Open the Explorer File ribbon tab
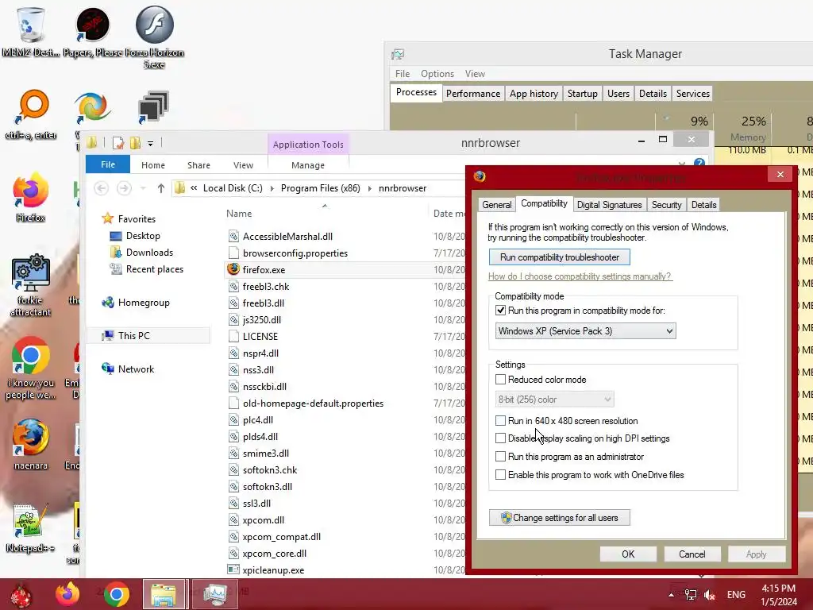Screen dimensions: 813x610 108,164
